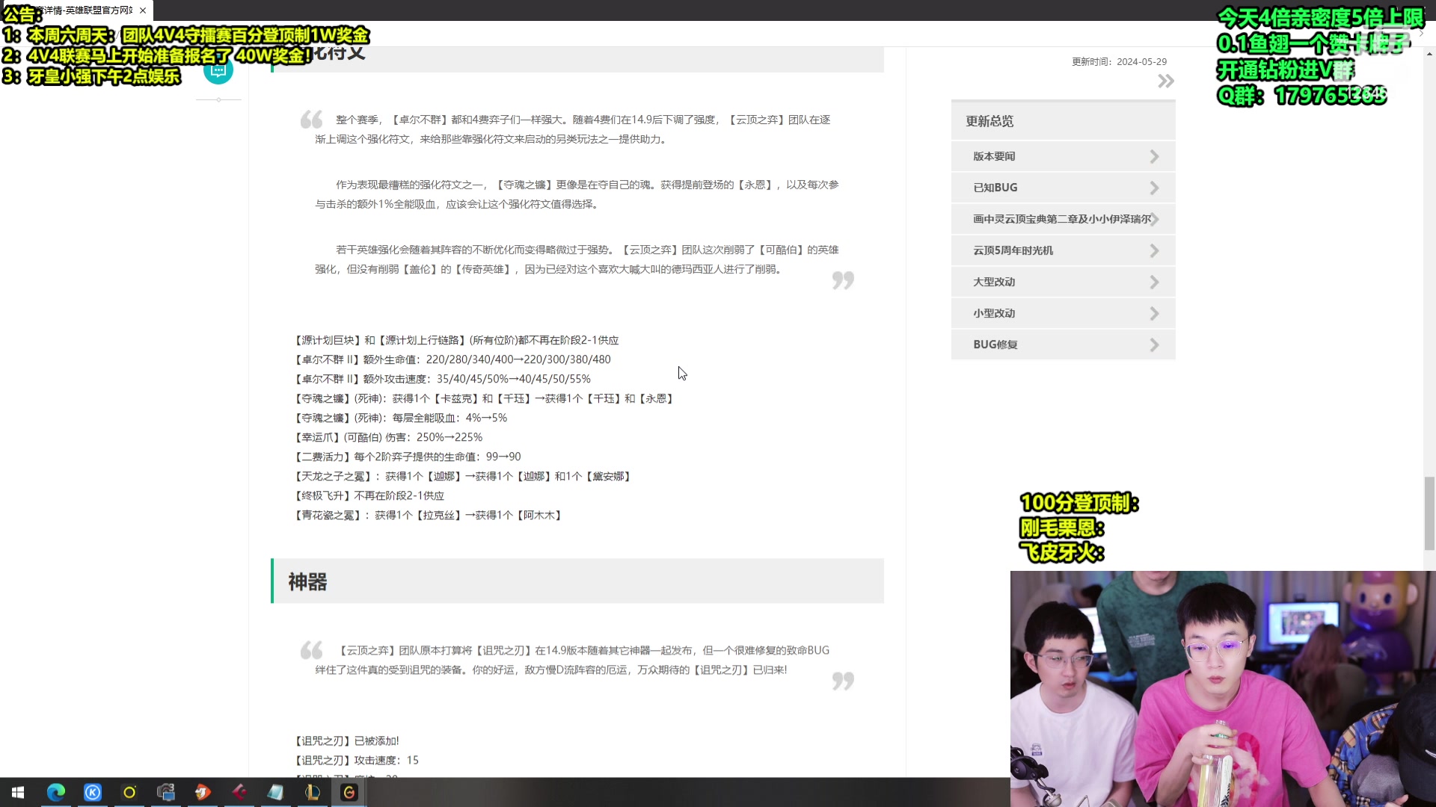The width and height of the screenshot is (1436, 807).
Task: Click the page vertical scrollbar thumb
Action: (1429, 513)
